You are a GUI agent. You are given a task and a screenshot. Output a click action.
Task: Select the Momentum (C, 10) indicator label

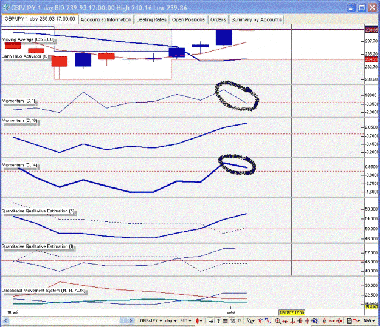[x=19, y=121]
